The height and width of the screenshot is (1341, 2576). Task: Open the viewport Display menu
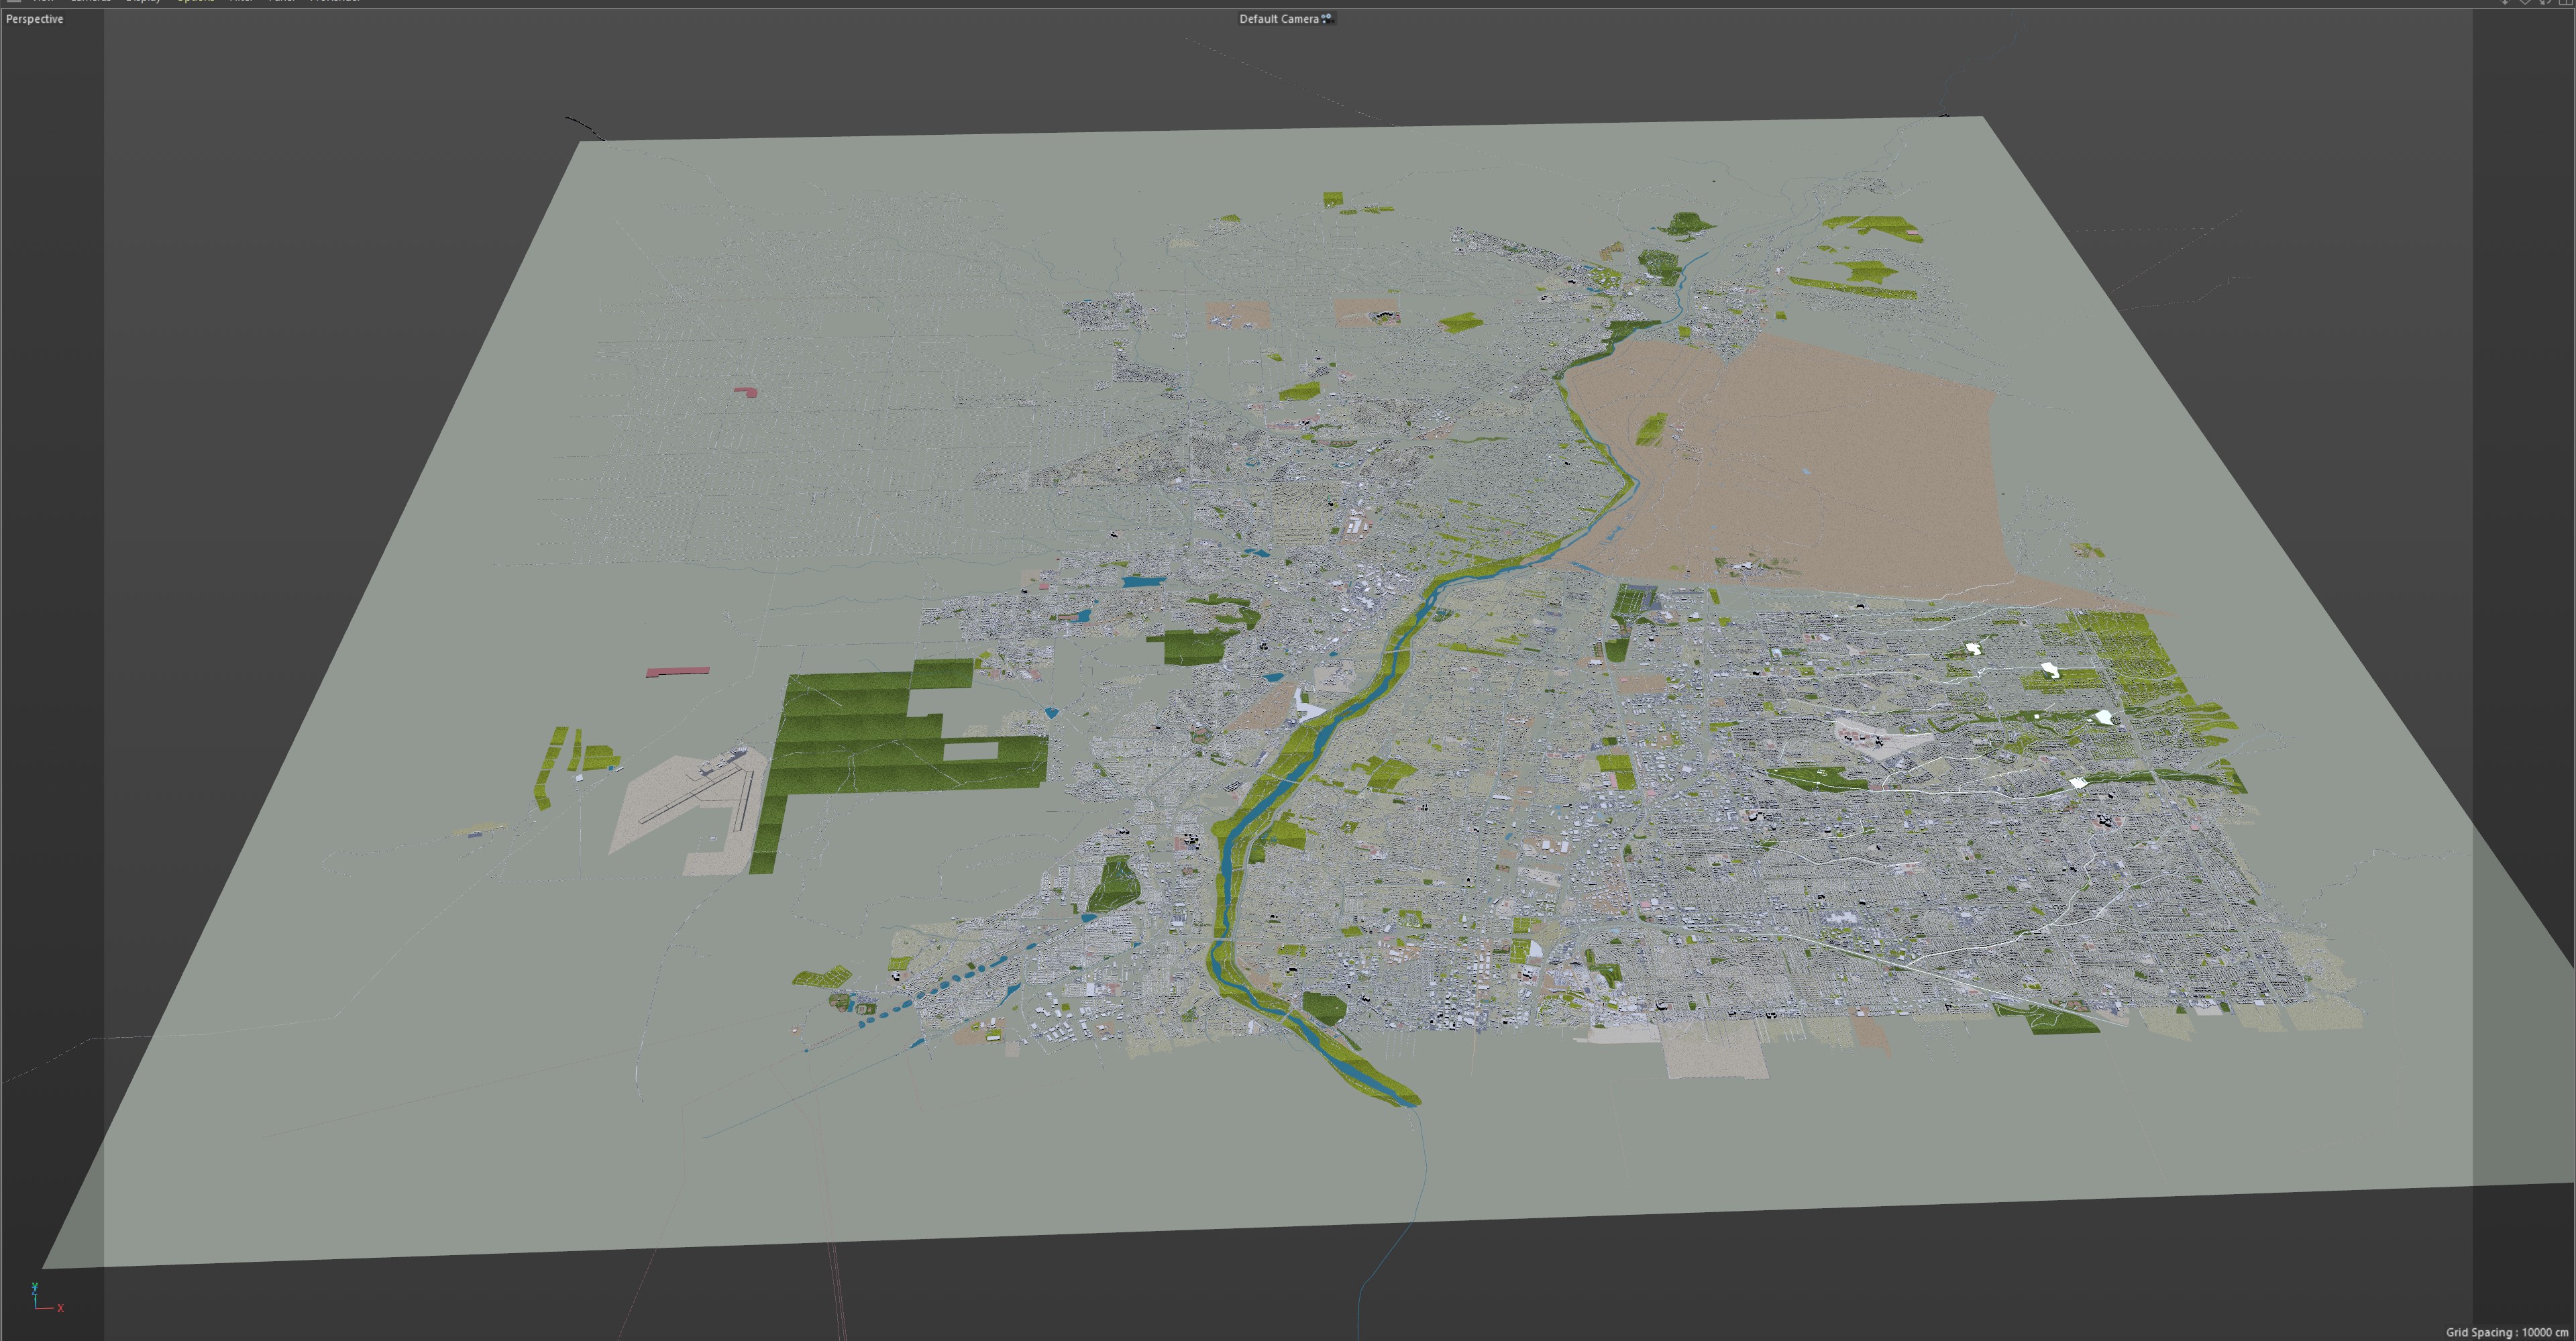(x=143, y=1)
